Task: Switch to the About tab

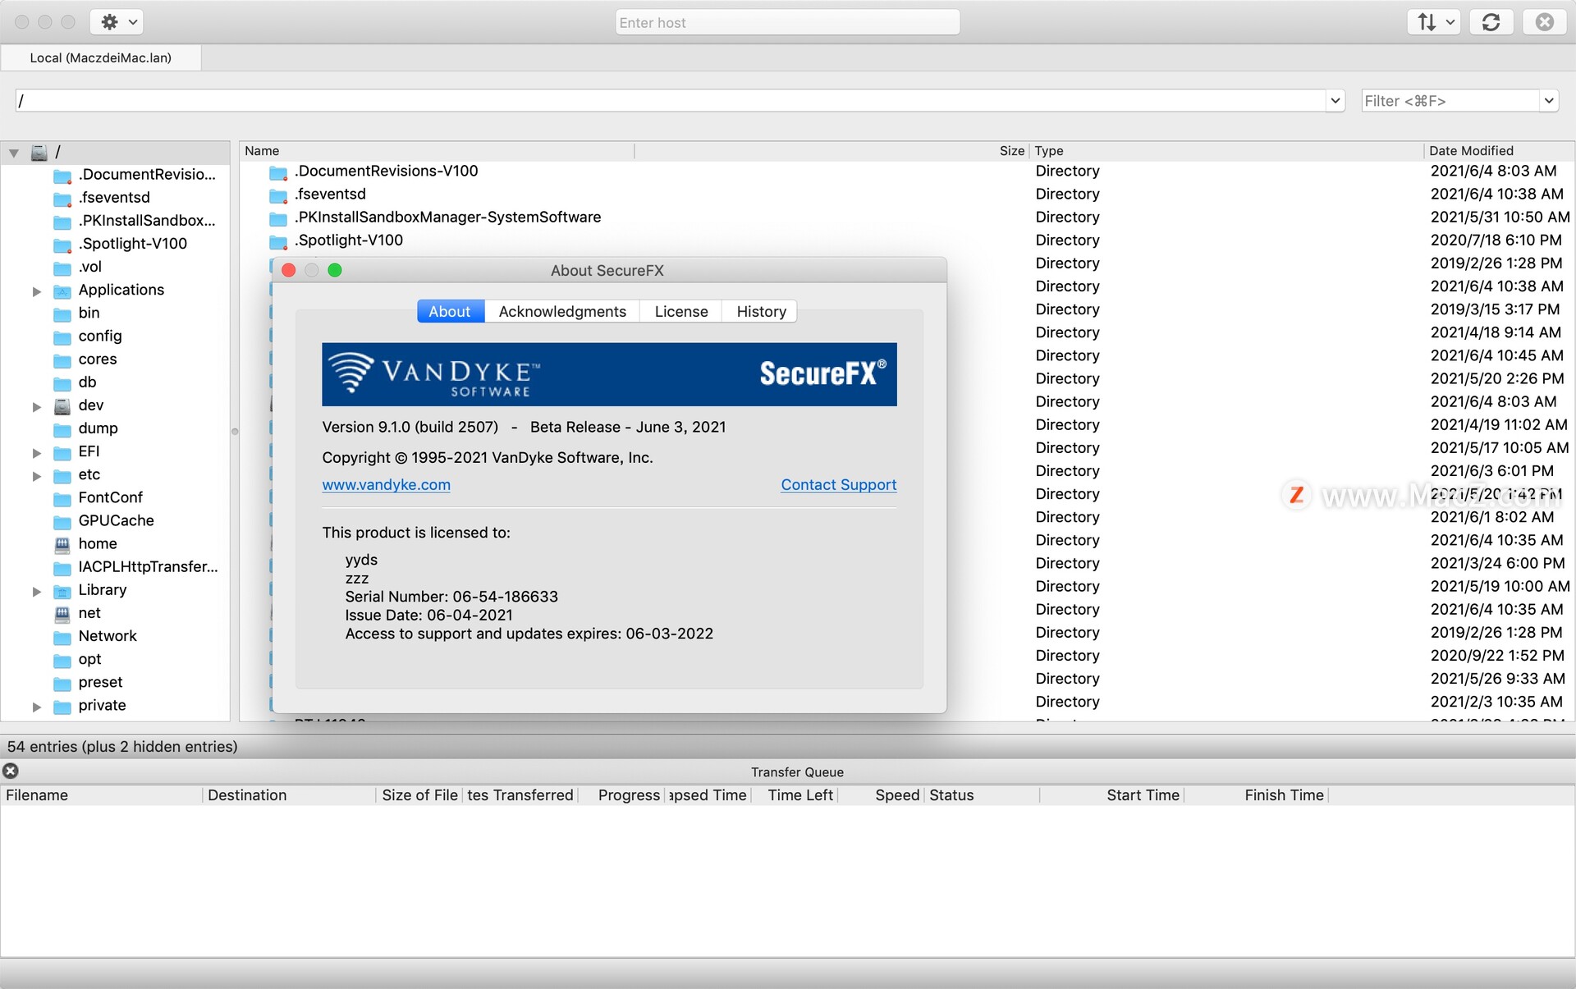Action: [x=450, y=311]
